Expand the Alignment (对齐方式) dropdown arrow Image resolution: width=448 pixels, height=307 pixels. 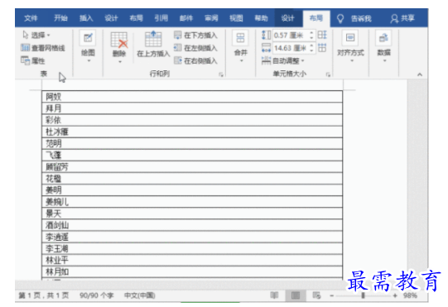pos(352,60)
